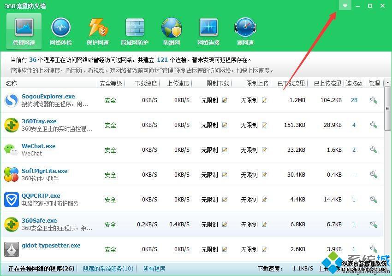The height and width of the screenshot is (276, 392).
Task: Open the 360Tray.exe name link
Action: pos(39,121)
